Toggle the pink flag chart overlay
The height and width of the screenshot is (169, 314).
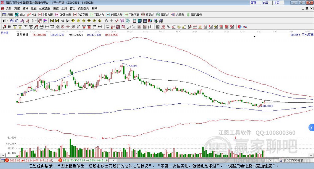click(x=45, y=21)
